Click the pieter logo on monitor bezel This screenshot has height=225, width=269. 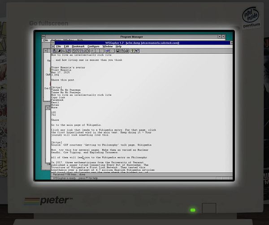click(49, 200)
